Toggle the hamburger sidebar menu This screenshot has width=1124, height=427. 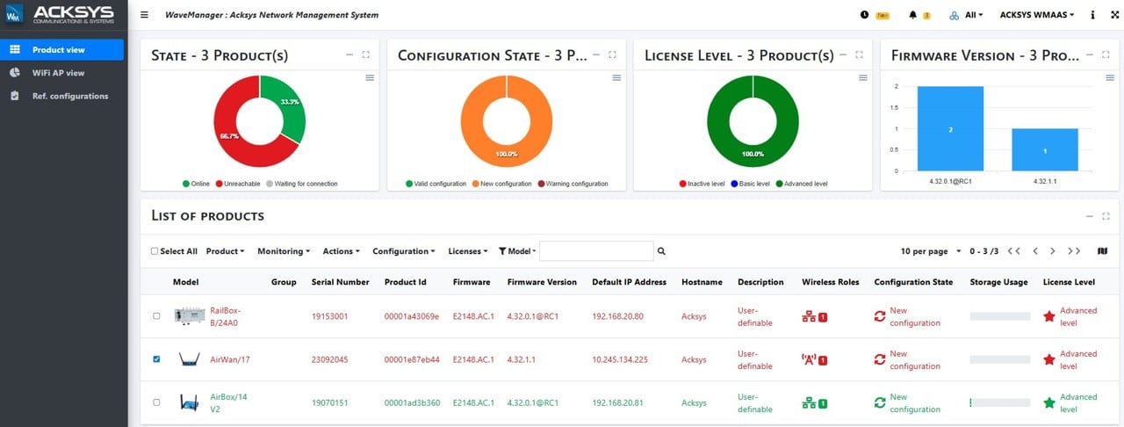(144, 15)
